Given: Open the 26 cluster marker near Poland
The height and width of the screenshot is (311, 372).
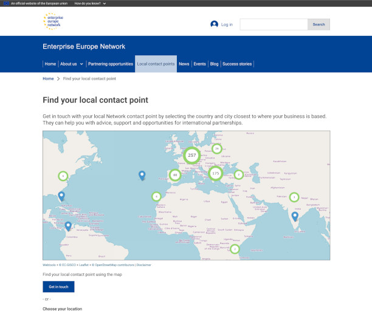Looking at the screenshot, I should [x=216, y=149].
